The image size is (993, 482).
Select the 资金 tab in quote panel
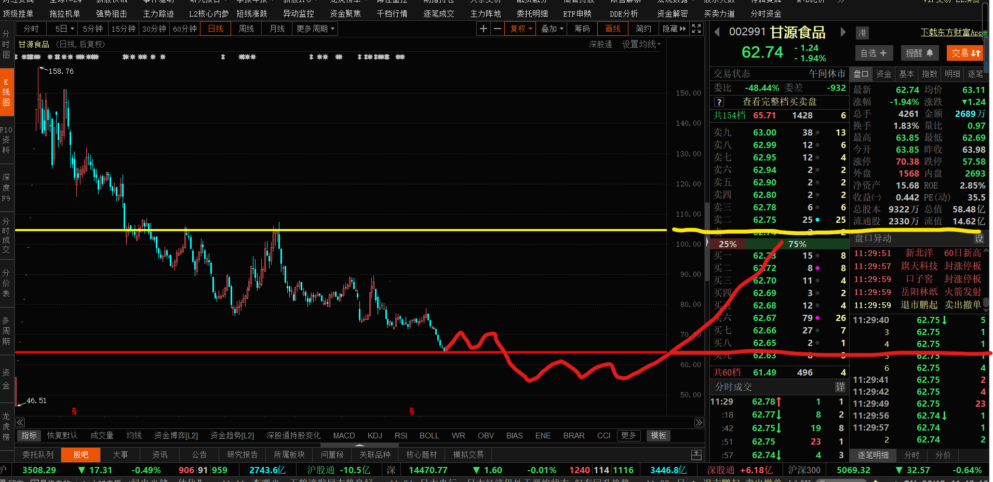[x=883, y=74]
